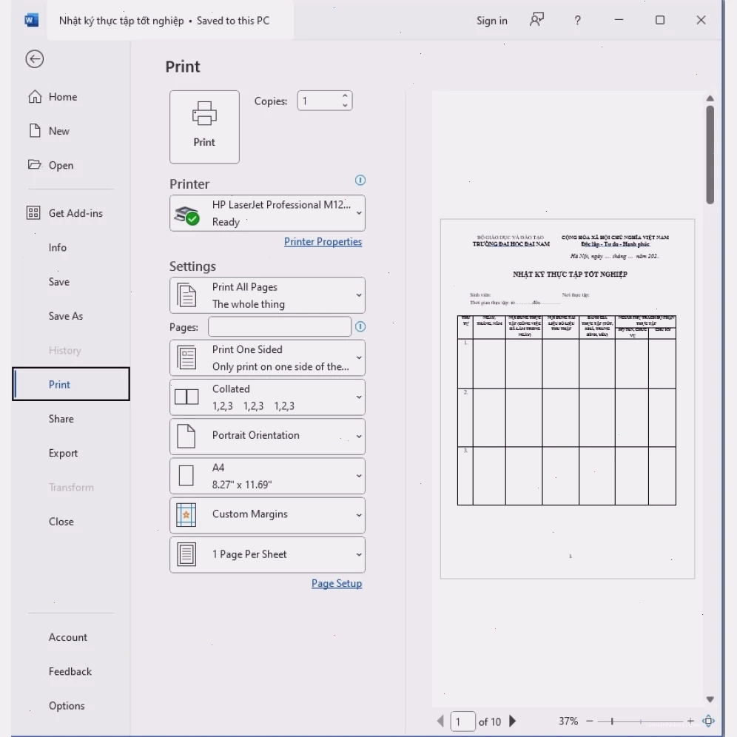Open the HP LaserJet printer dropdown
Screen dimensions: 737x737
point(267,213)
